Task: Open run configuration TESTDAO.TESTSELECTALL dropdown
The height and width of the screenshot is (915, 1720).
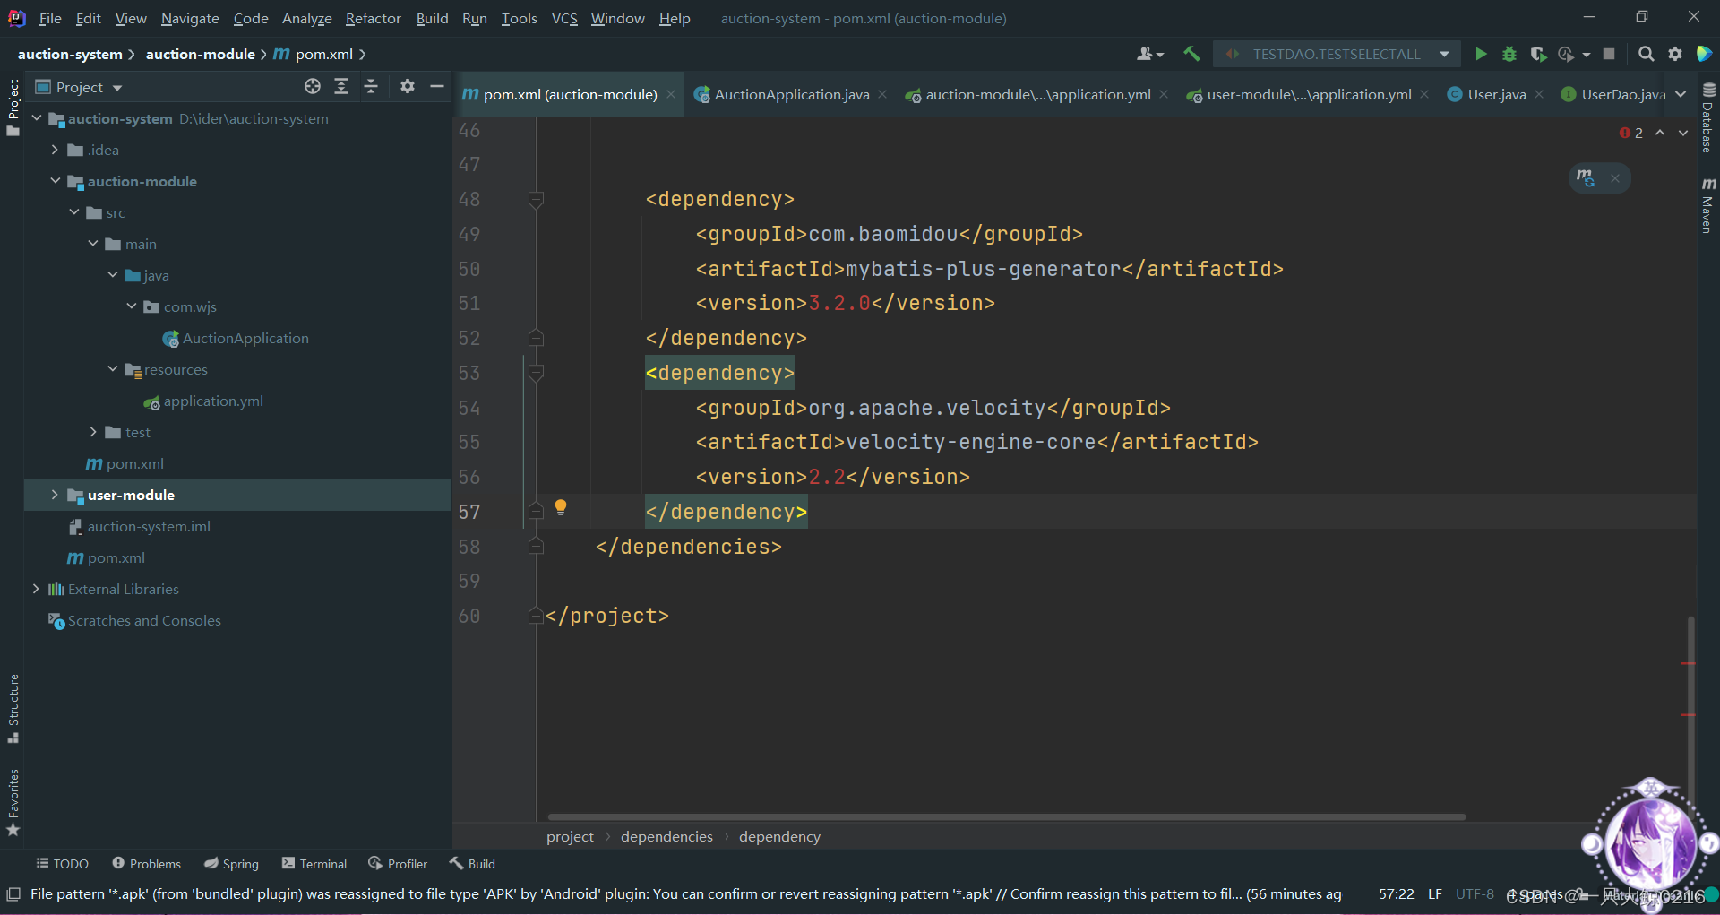Action: coord(1337,55)
